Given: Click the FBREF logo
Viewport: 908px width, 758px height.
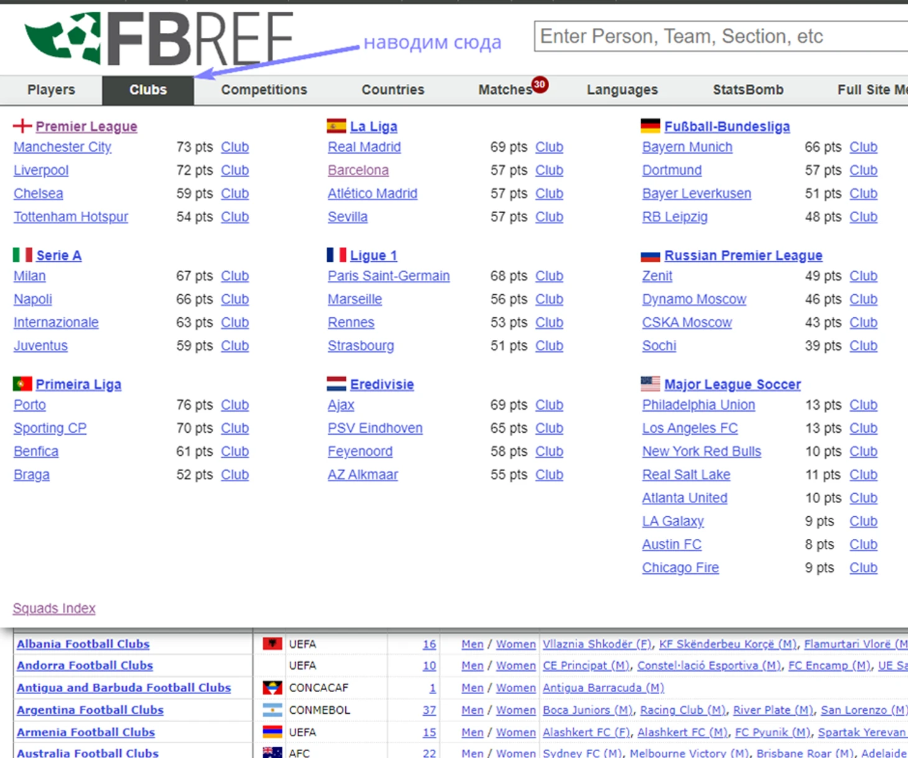Looking at the screenshot, I should pyautogui.click(x=159, y=39).
